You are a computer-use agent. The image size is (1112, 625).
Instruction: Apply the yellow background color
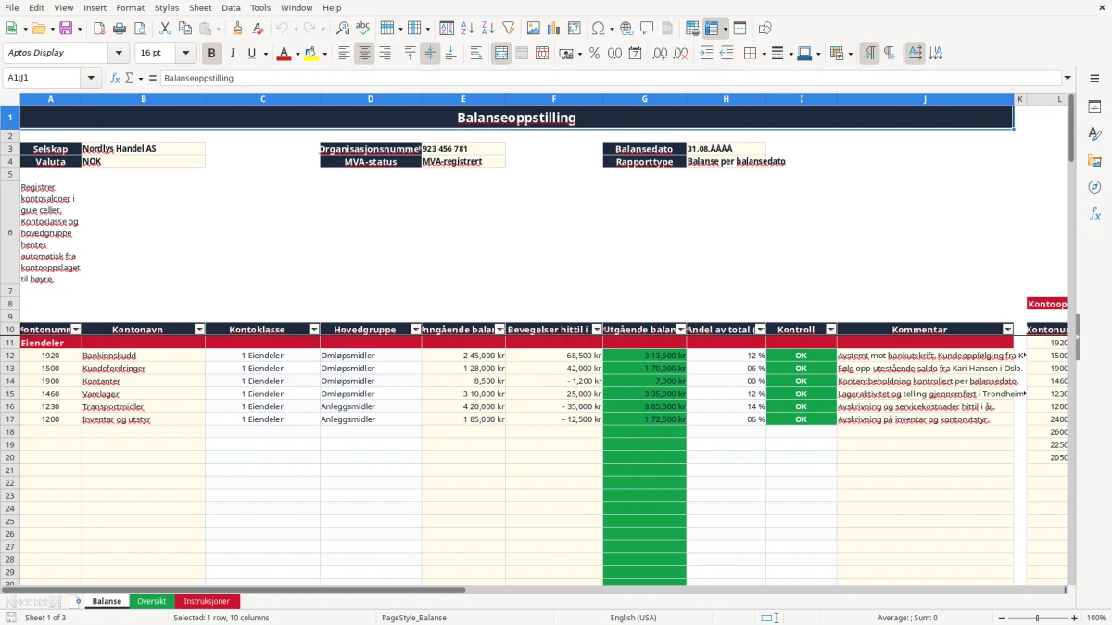[x=311, y=54]
